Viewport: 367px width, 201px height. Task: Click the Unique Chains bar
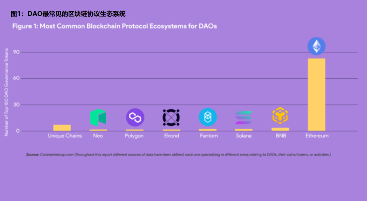62,128
